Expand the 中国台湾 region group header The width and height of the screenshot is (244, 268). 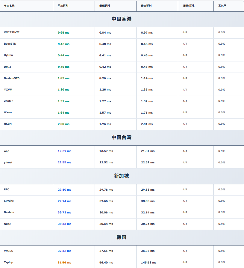click(122, 137)
